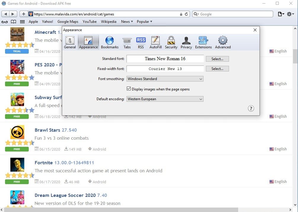Open the page menu icon

[x=281, y=14]
